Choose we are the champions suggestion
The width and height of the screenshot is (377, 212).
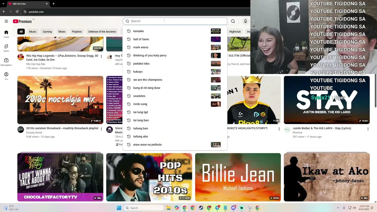point(175,80)
